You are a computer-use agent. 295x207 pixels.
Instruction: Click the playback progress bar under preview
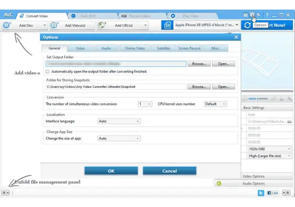coord(267,91)
